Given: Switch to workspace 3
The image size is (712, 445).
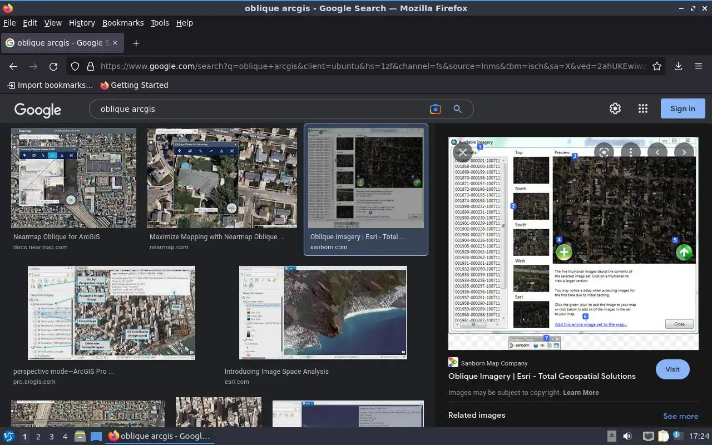Looking at the screenshot, I should [x=51, y=437].
